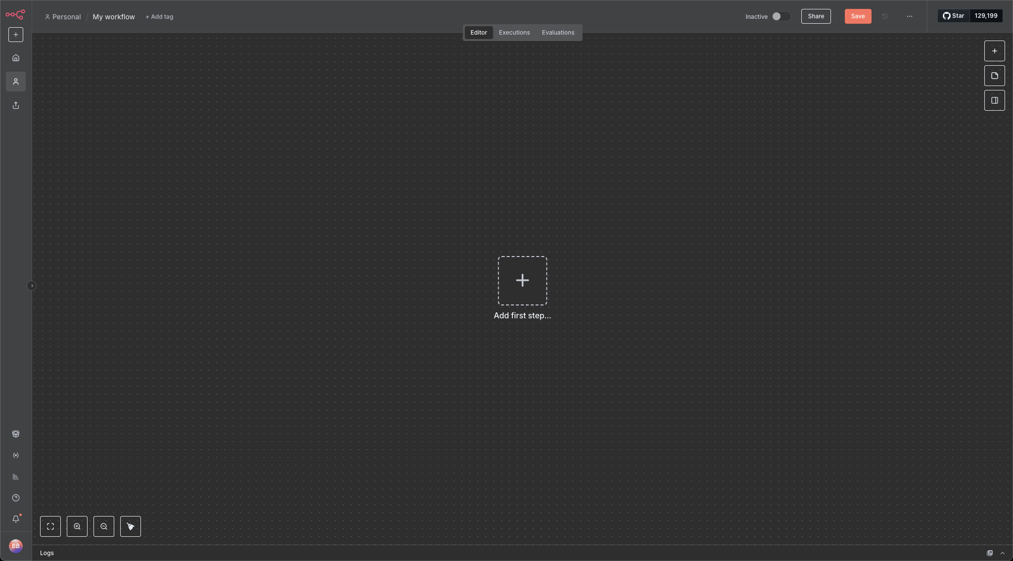The image size is (1013, 561).
Task: Rename the My workflow title
Action: click(x=114, y=17)
